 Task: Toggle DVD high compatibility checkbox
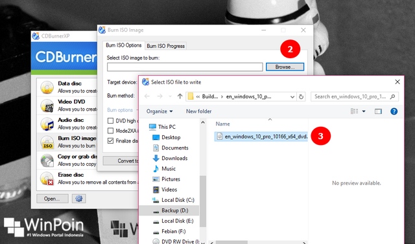110,120
